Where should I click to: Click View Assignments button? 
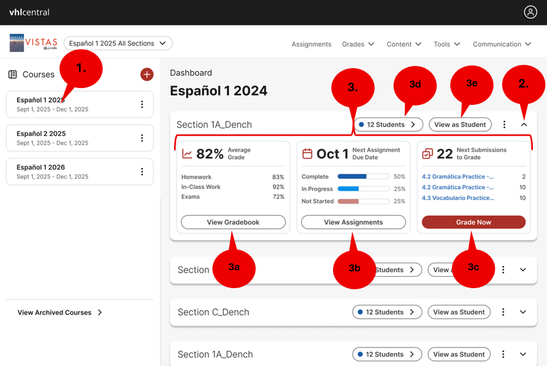(353, 222)
